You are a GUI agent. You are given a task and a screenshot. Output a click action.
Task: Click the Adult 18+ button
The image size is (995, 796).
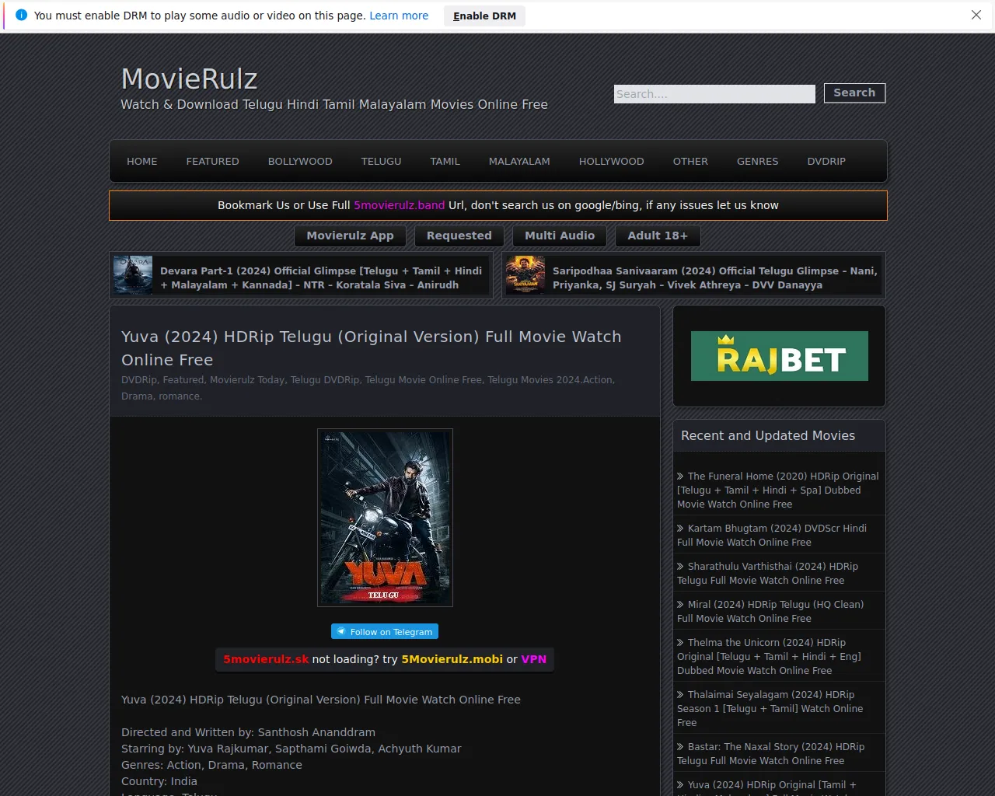coord(658,236)
